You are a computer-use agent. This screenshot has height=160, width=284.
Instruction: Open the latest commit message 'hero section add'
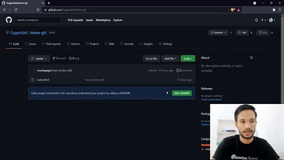tap(62, 70)
